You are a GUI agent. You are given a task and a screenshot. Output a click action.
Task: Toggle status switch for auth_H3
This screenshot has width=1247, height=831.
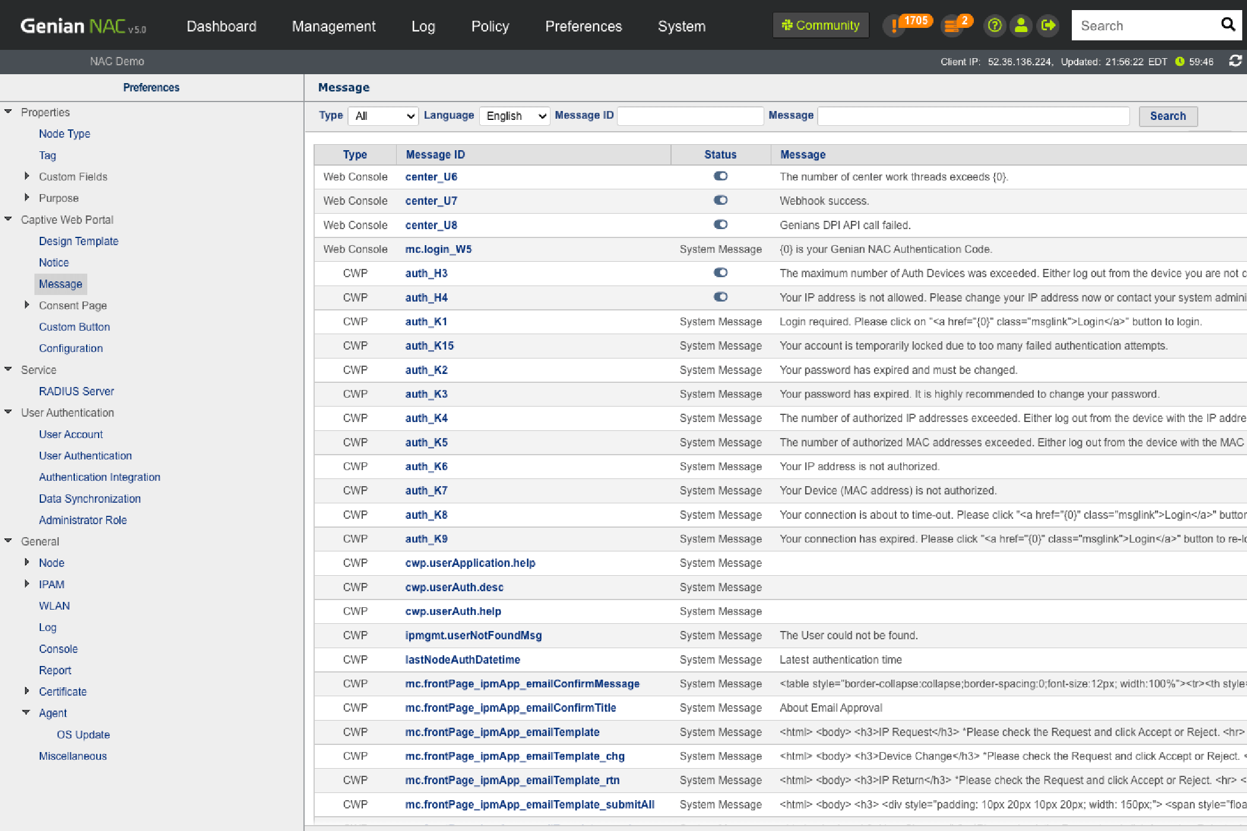[720, 273]
